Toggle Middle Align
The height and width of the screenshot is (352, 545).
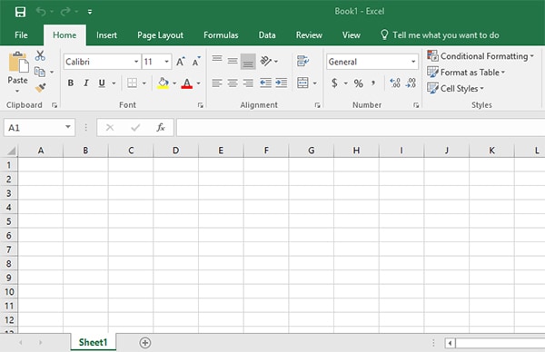coord(233,62)
